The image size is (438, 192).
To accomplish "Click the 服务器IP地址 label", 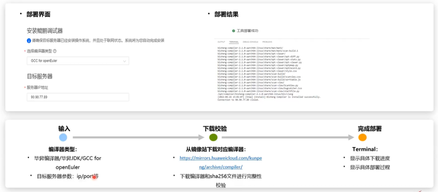I will coord(37,87).
